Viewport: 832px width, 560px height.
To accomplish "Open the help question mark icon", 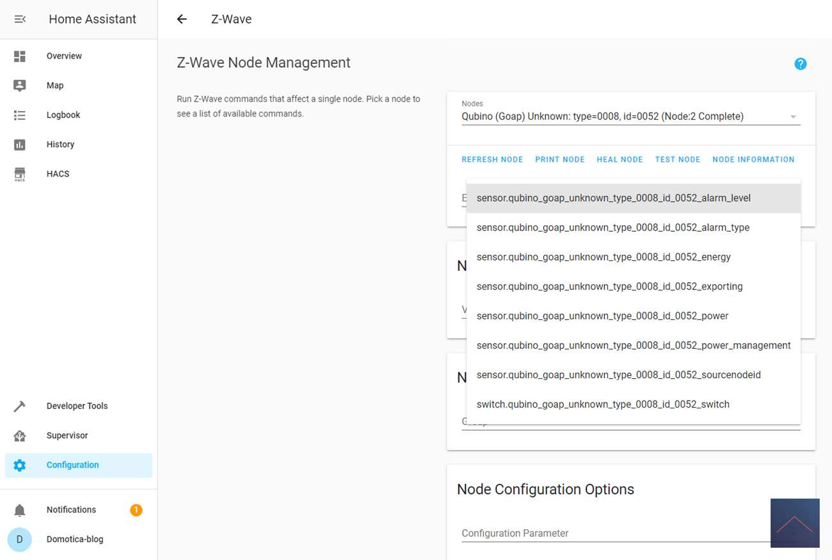I will tap(800, 64).
